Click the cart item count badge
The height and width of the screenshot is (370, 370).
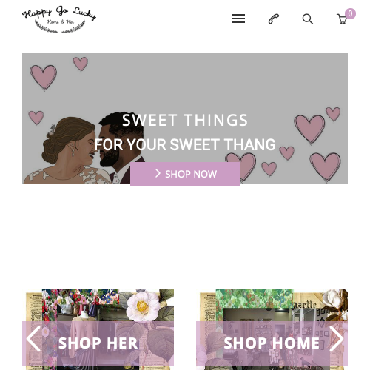350,13
